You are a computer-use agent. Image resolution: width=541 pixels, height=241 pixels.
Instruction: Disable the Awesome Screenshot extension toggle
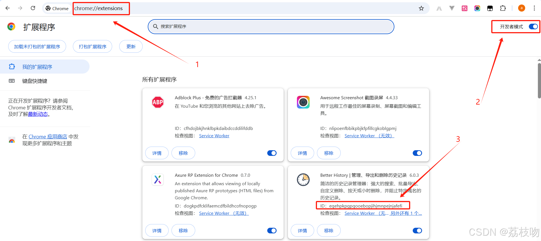[x=417, y=153]
